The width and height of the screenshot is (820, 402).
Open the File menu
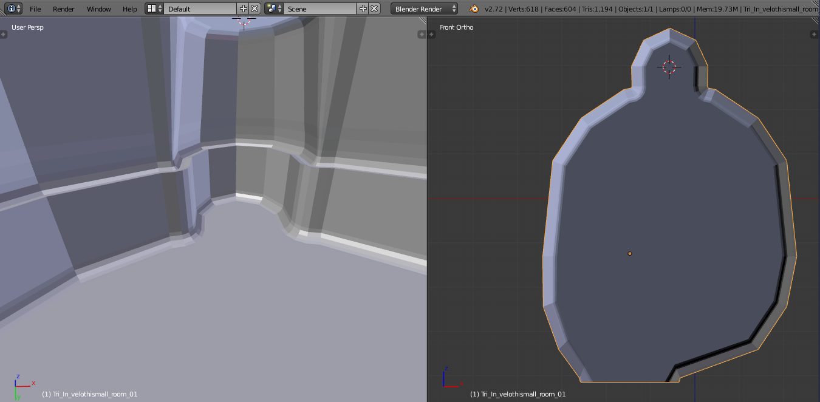pyautogui.click(x=35, y=9)
